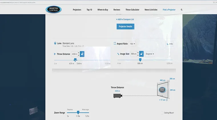Open the 16:9 Aspect Ratio dropdown
This screenshot has width=217, height=120.
132,44
